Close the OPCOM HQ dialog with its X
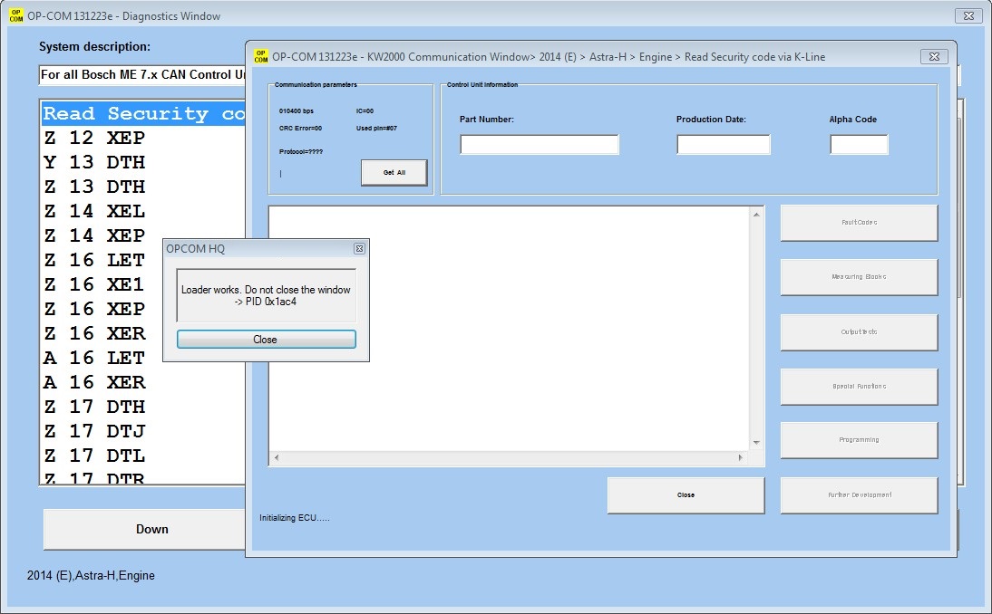The width and height of the screenshot is (992, 614). [x=359, y=249]
